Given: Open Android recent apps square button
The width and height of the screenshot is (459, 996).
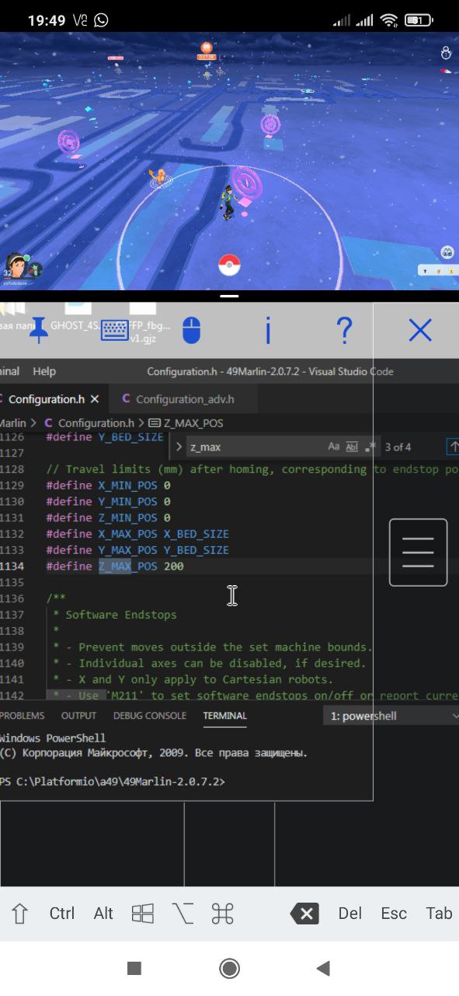Looking at the screenshot, I should tap(134, 968).
